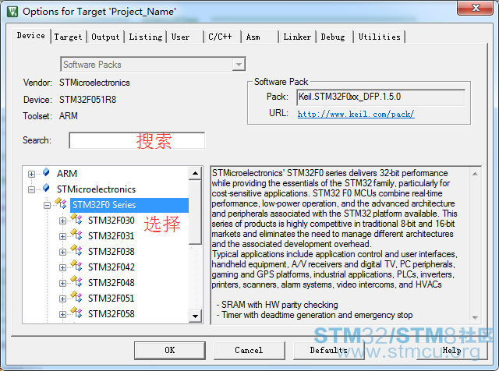The width and height of the screenshot is (499, 371).
Task: Click the STM32F058 device group icon
Action: 76,313
